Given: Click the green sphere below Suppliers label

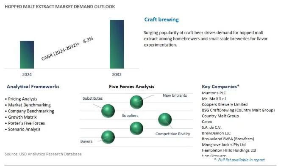Looking at the screenshot, I should (x=136, y=128).
